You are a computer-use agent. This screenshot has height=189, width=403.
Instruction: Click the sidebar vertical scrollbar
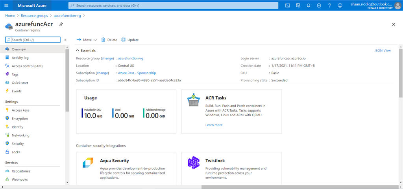coord(67,79)
